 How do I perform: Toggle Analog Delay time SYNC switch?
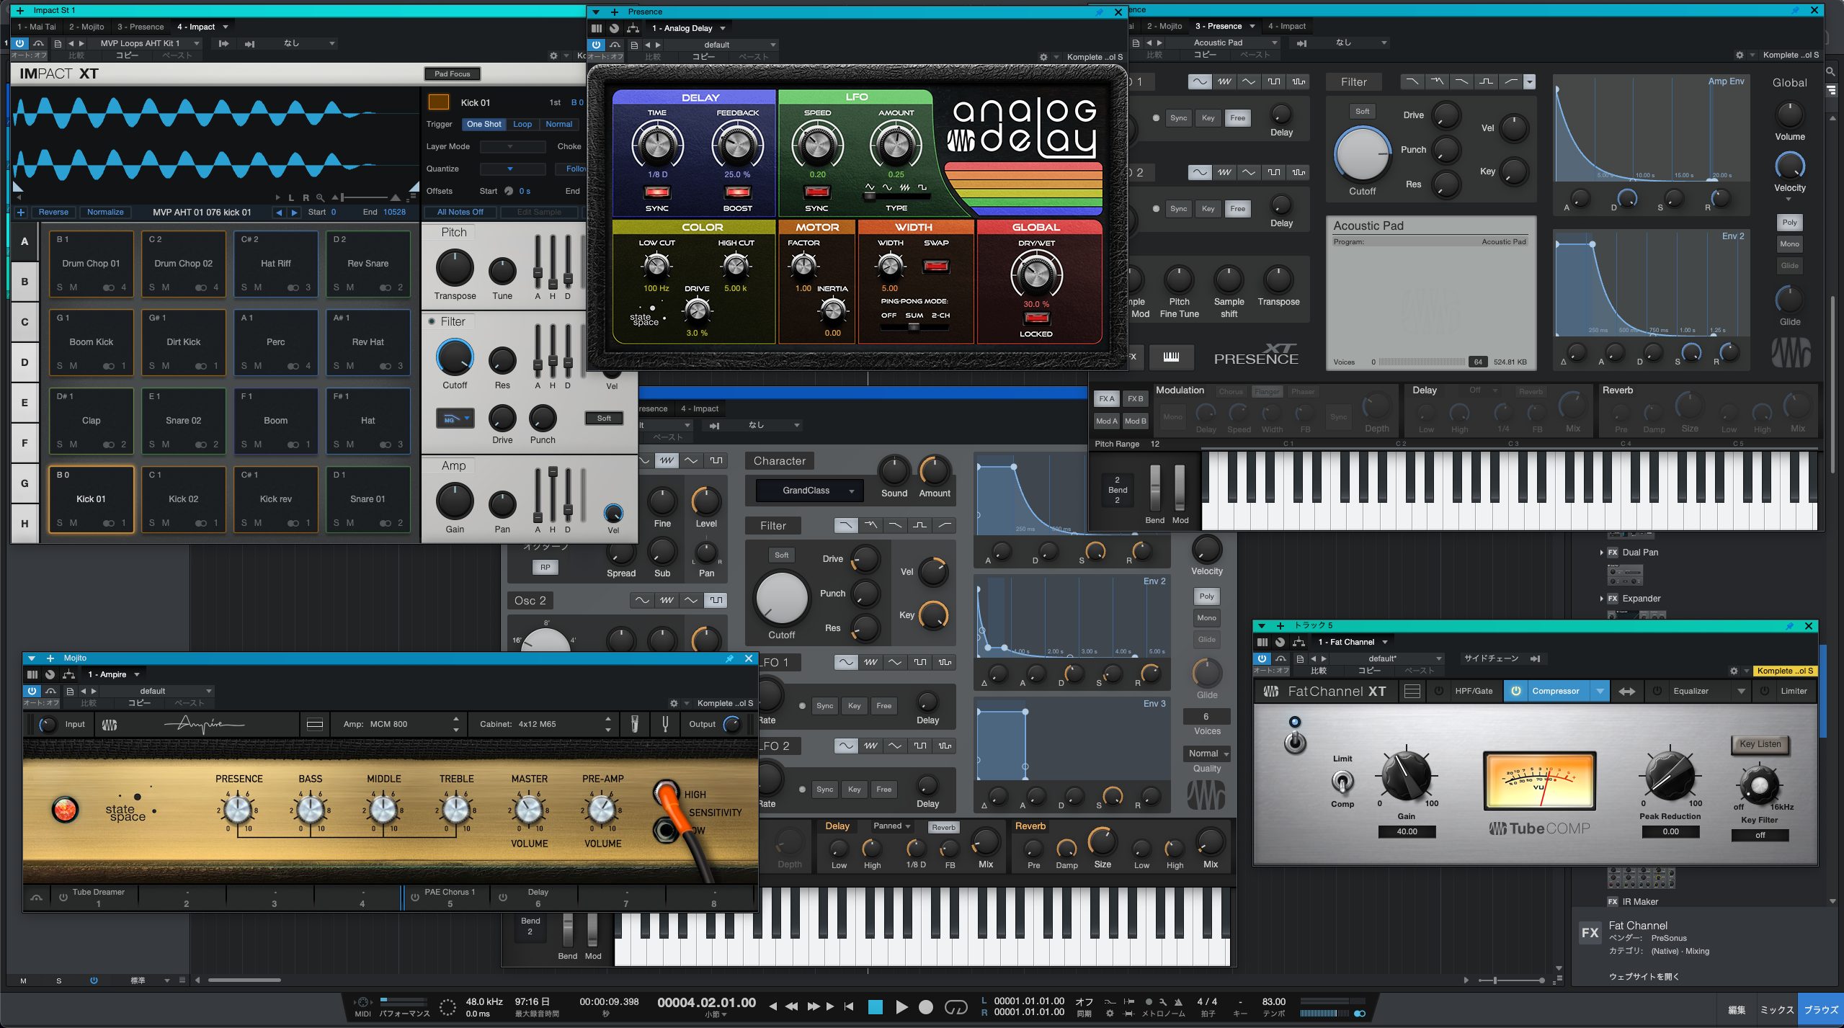657,192
